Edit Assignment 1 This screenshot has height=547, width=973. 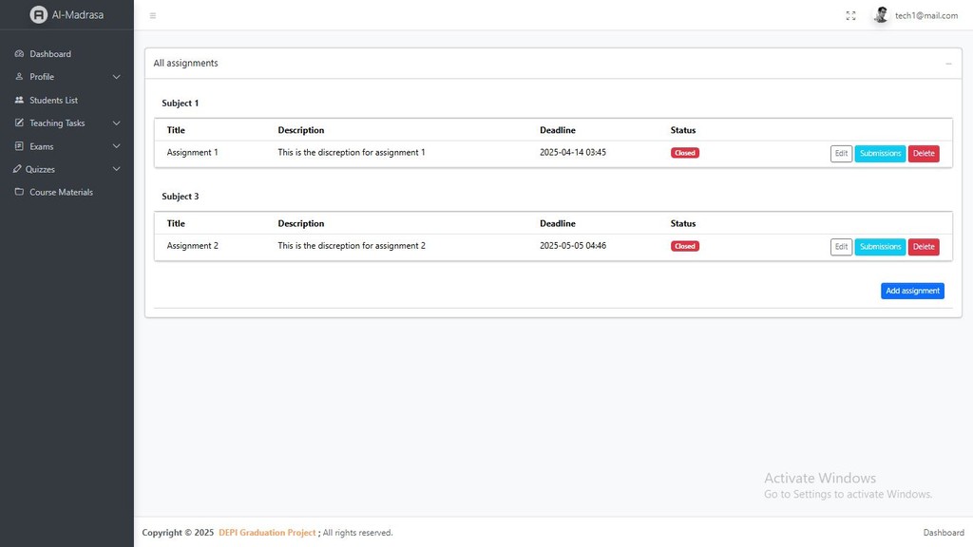(841, 153)
